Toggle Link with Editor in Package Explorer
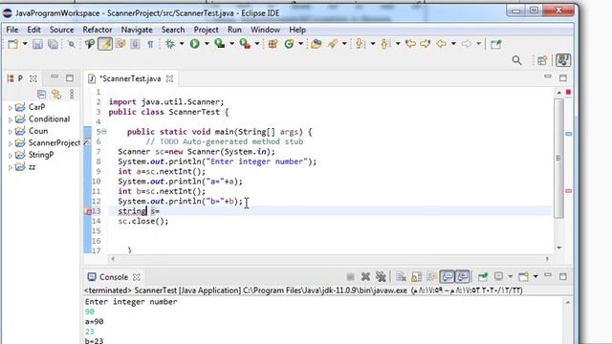The height and width of the screenshot is (344, 612). tap(56, 94)
